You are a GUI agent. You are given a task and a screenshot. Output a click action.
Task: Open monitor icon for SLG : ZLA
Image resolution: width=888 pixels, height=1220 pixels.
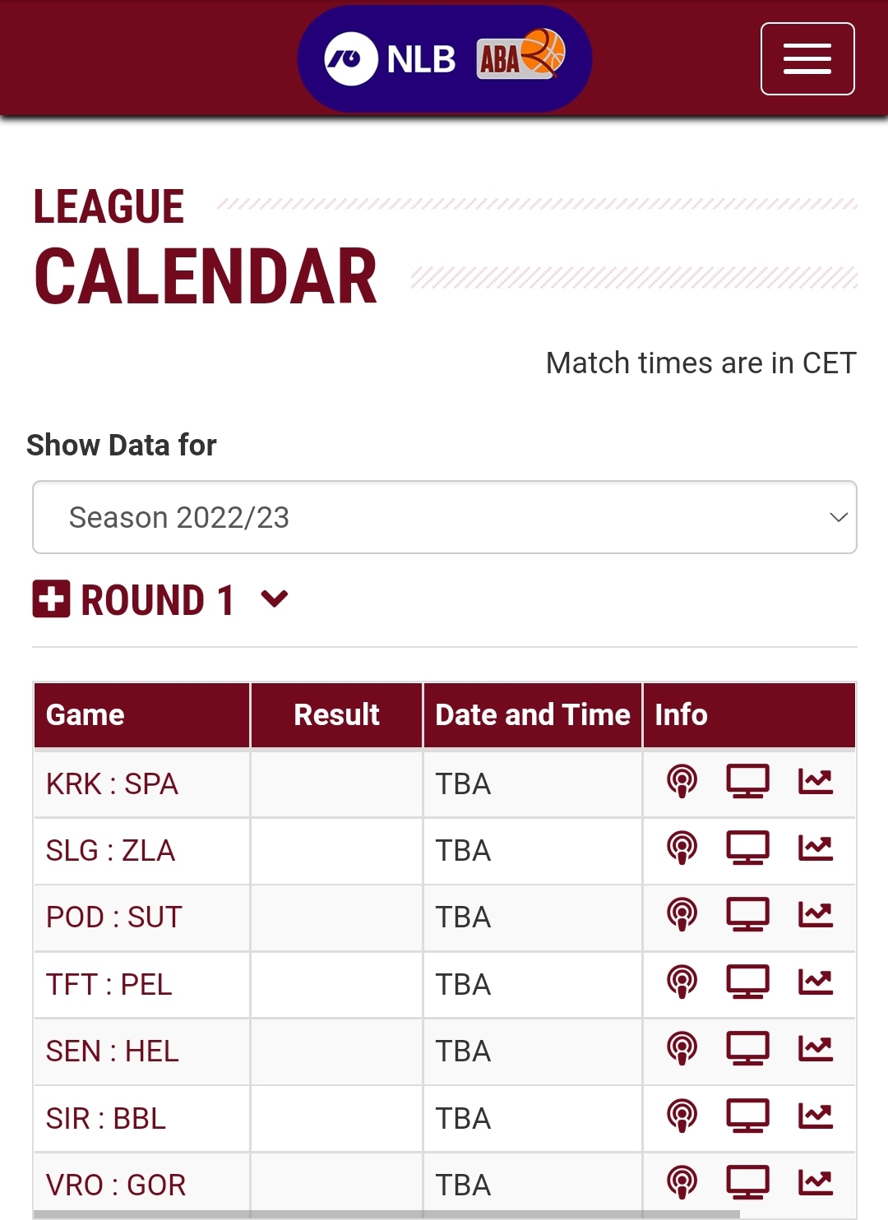coord(747,848)
